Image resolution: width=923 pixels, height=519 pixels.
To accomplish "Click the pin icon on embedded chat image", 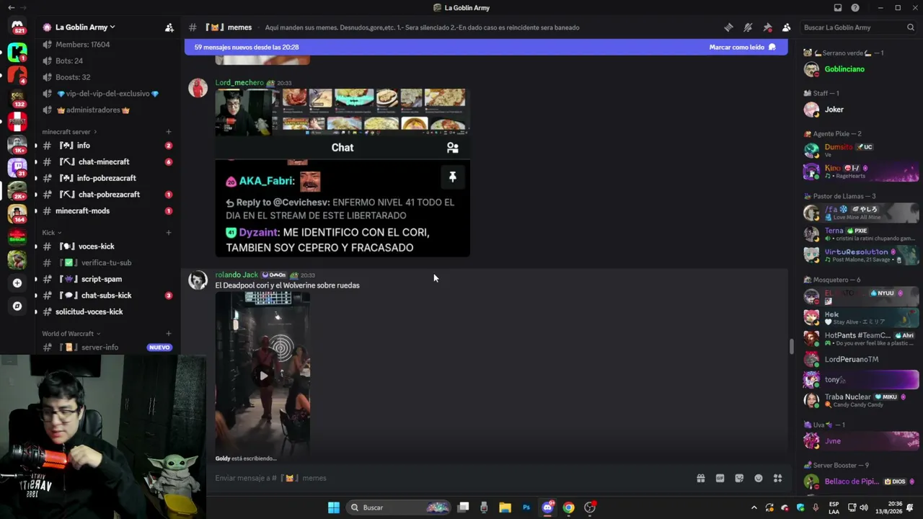I will (453, 177).
